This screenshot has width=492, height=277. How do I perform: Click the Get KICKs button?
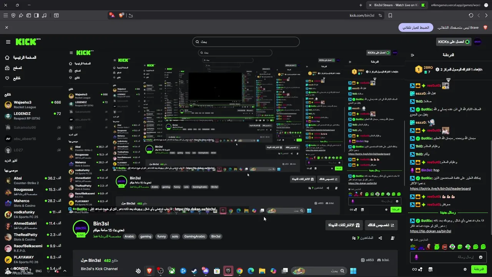(454, 42)
